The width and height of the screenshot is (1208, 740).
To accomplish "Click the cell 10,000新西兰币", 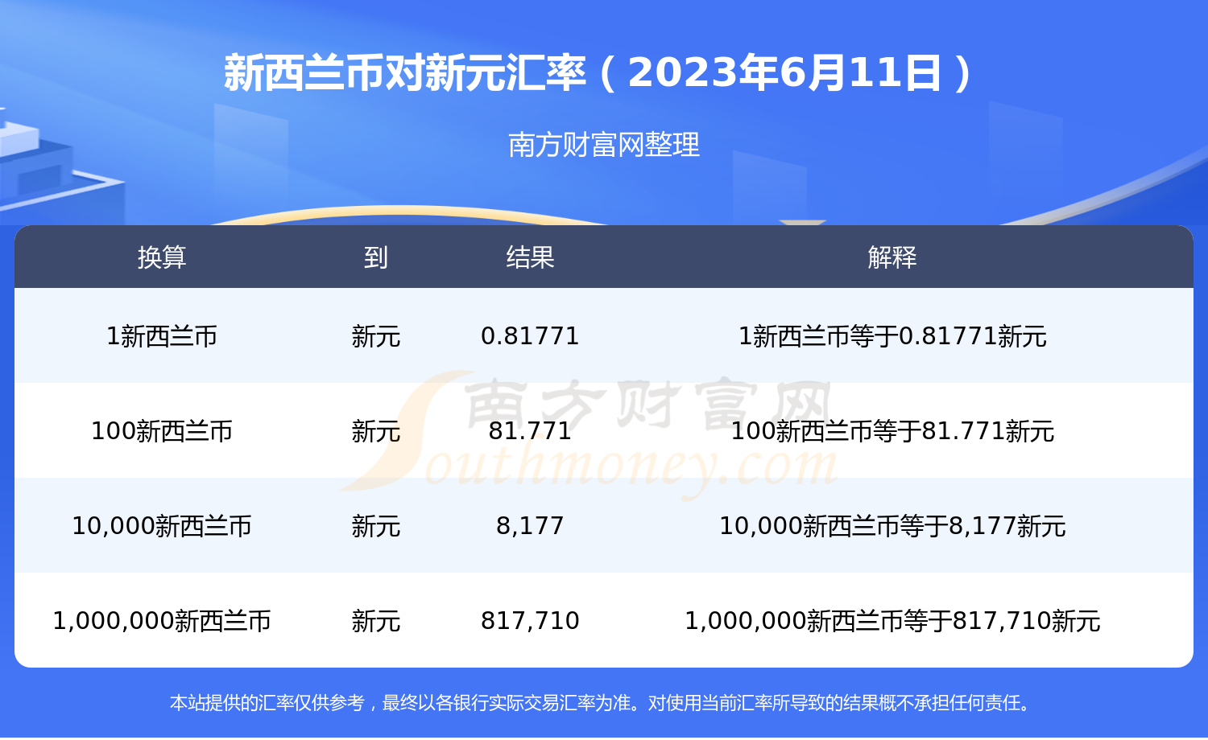I will (162, 526).
